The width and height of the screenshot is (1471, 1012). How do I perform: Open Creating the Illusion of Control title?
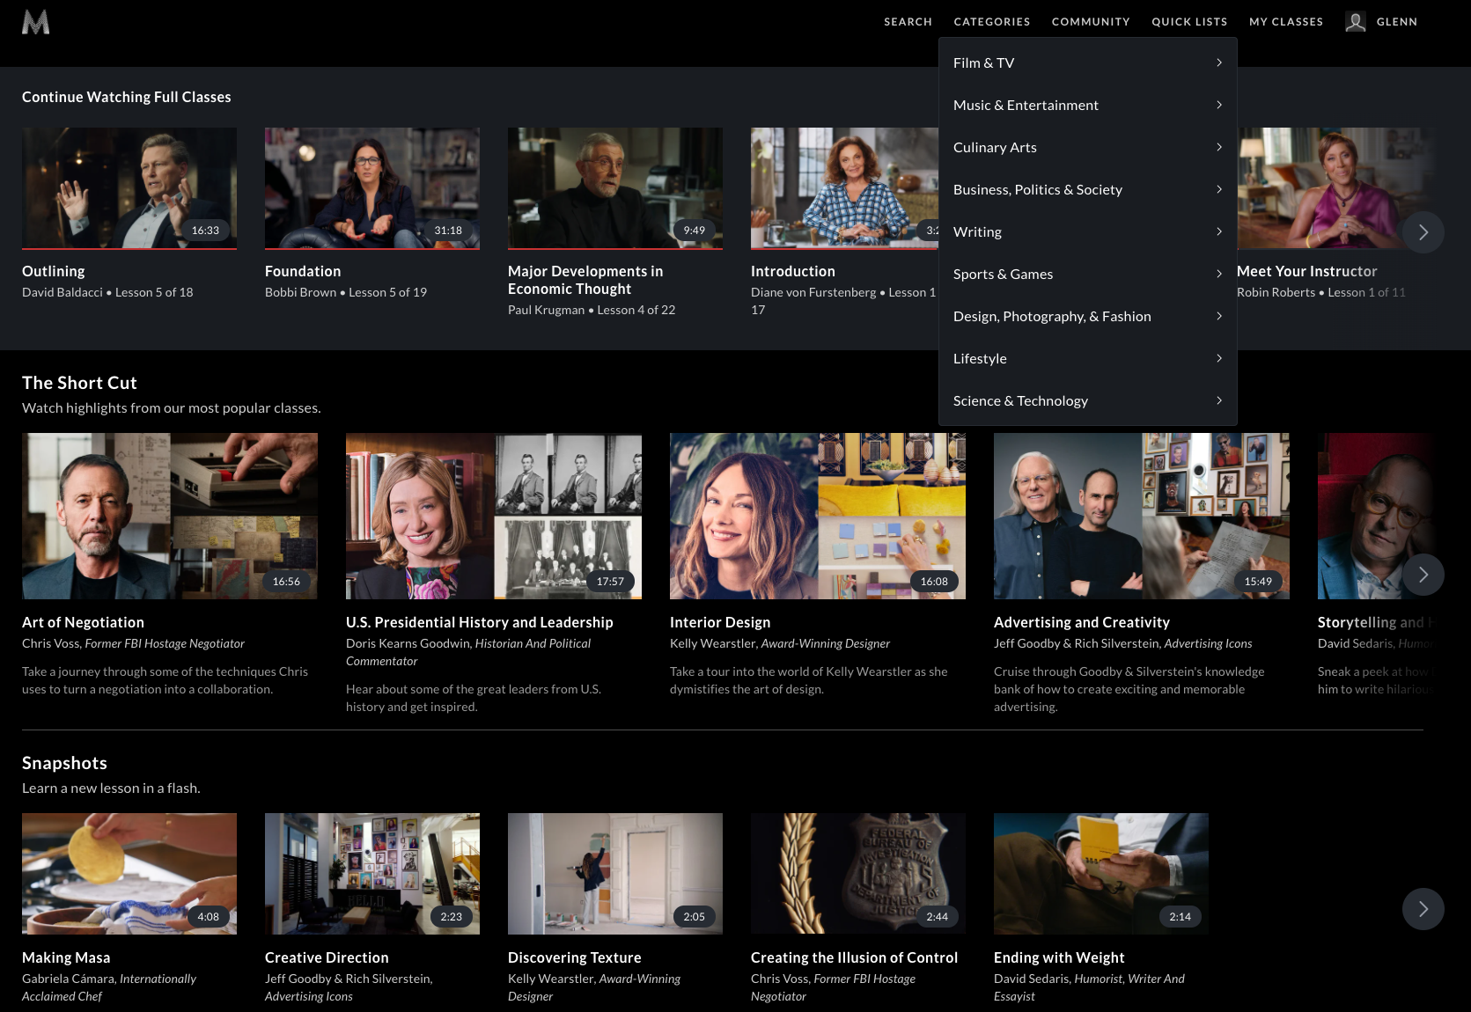point(854,957)
